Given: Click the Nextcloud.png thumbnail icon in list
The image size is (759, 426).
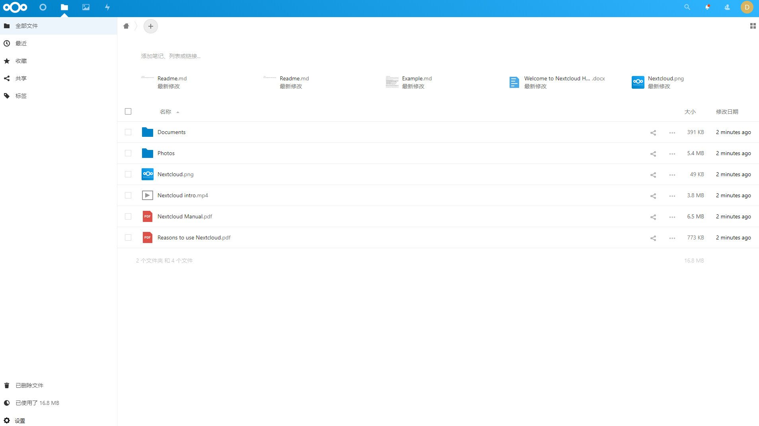Looking at the screenshot, I should [x=148, y=174].
